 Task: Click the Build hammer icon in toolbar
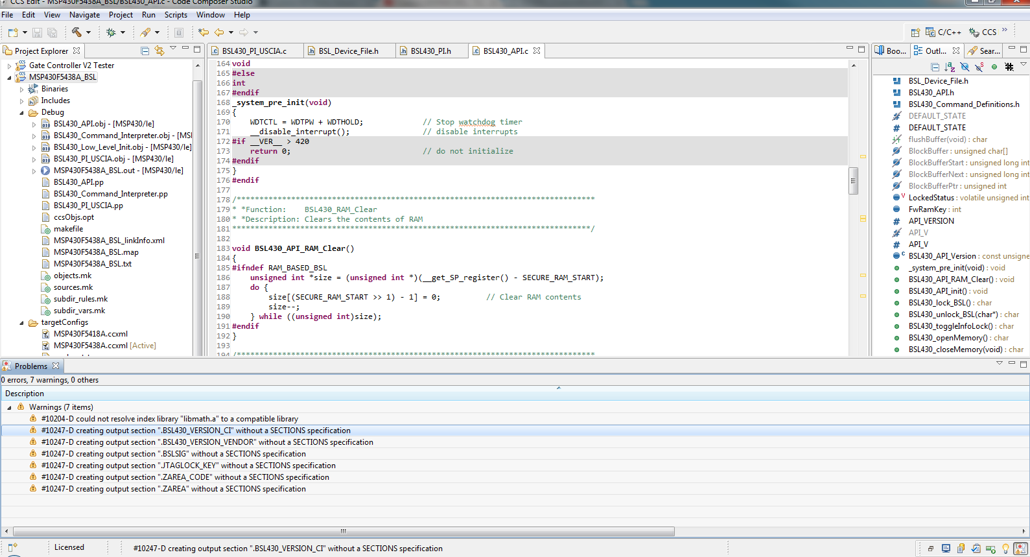[76, 32]
